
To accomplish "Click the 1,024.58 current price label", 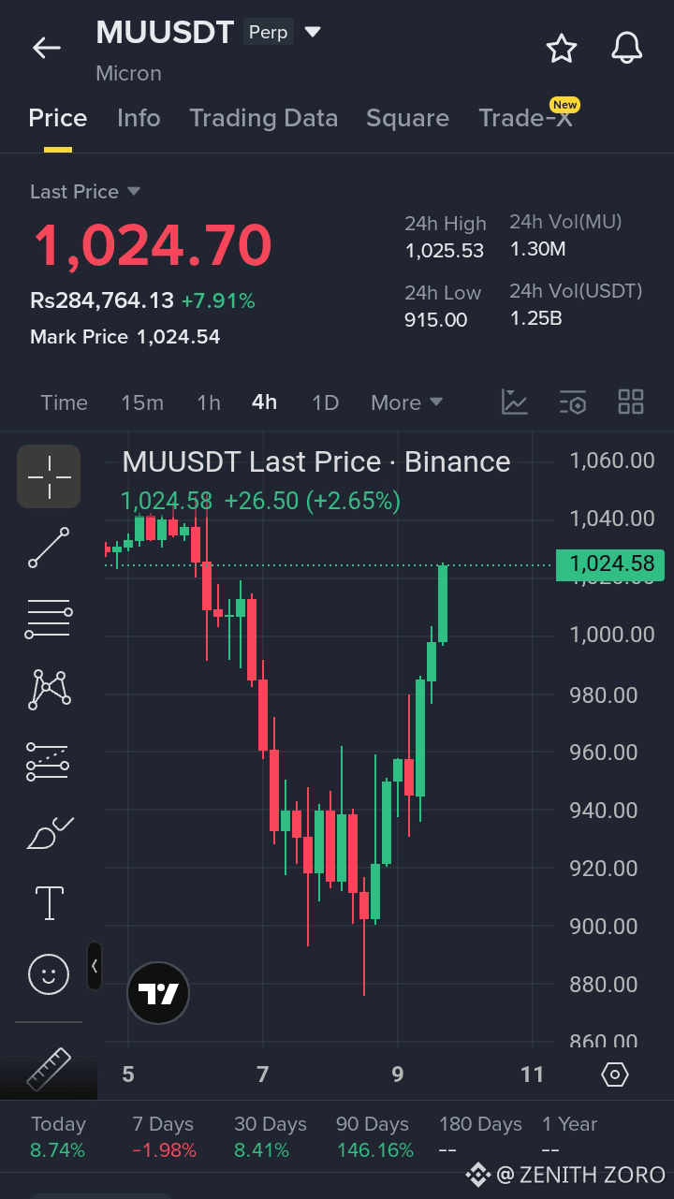I will [x=610, y=564].
